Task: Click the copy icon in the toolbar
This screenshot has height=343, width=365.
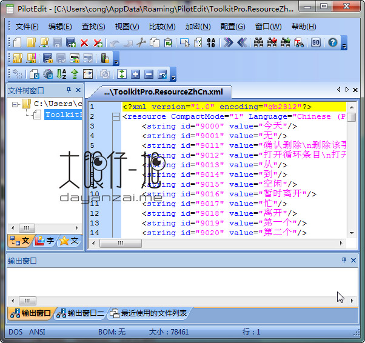Action: [155, 42]
